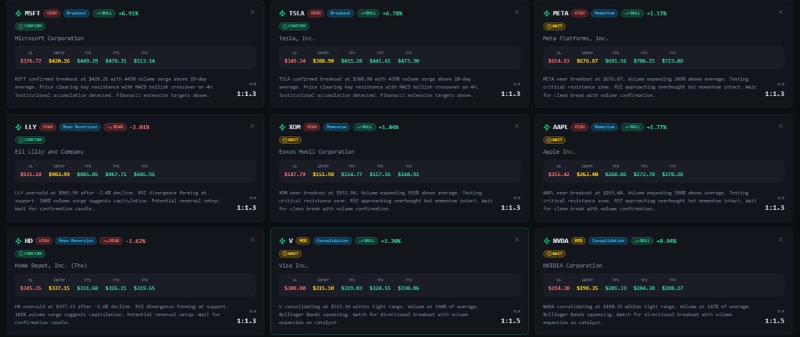Click TSLA stop loss $349.34
800x337 pixels.
point(295,61)
